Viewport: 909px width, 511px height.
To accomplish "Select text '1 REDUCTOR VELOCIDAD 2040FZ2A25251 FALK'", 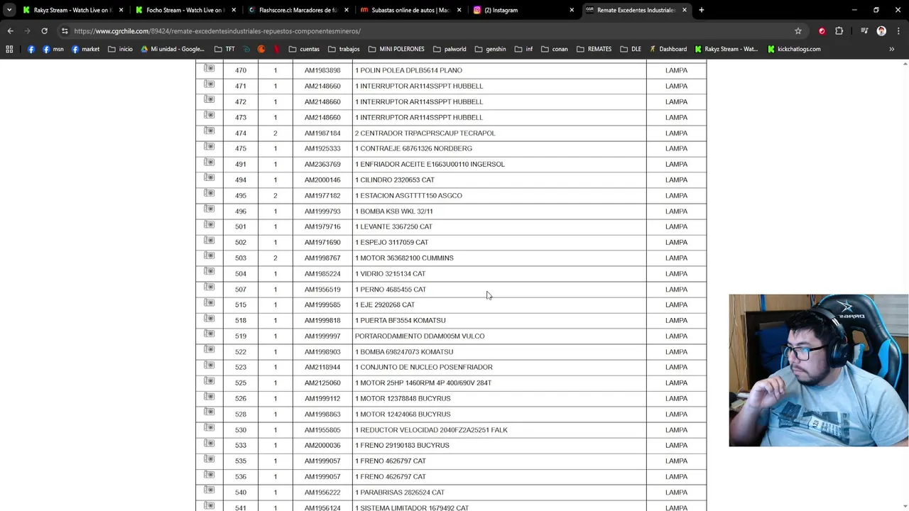I will pos(431,430).
